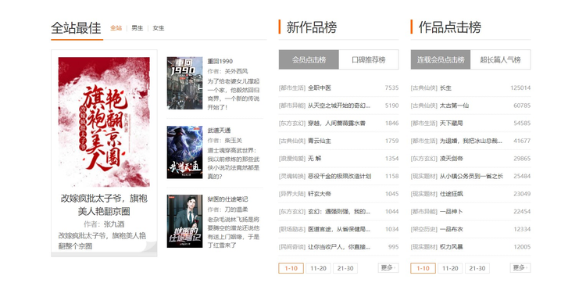Click 更多 under 新作品榜

click(388, 267)
